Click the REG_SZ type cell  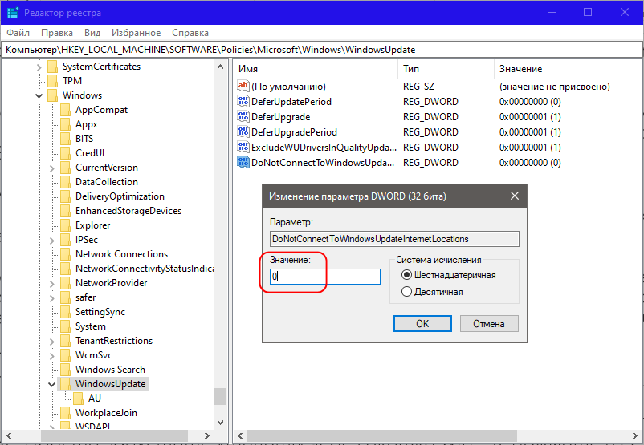418,87
